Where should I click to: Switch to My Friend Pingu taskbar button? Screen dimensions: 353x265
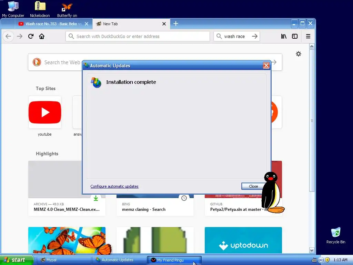[x=174, y=260]
